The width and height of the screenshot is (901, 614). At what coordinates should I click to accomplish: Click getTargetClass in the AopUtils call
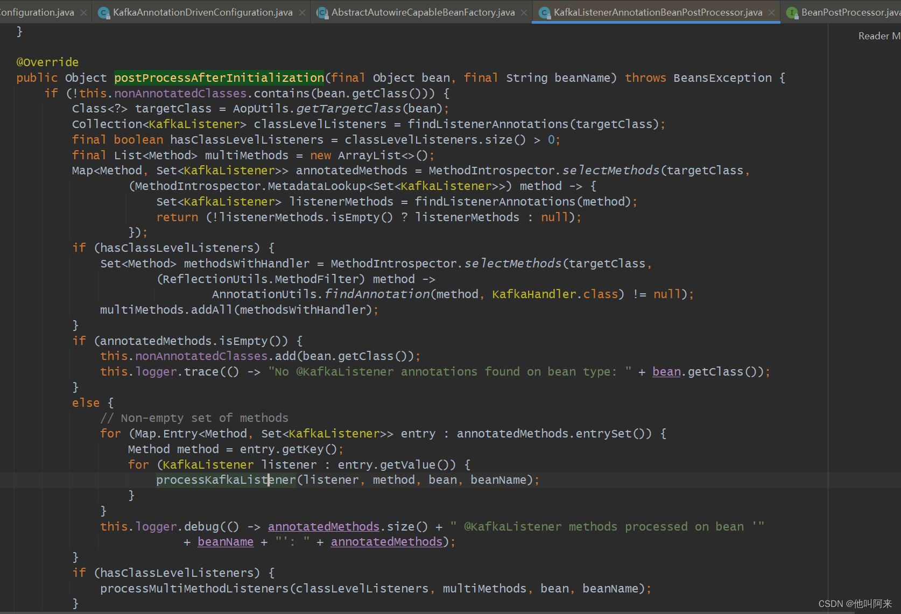(x=349, y=109)
